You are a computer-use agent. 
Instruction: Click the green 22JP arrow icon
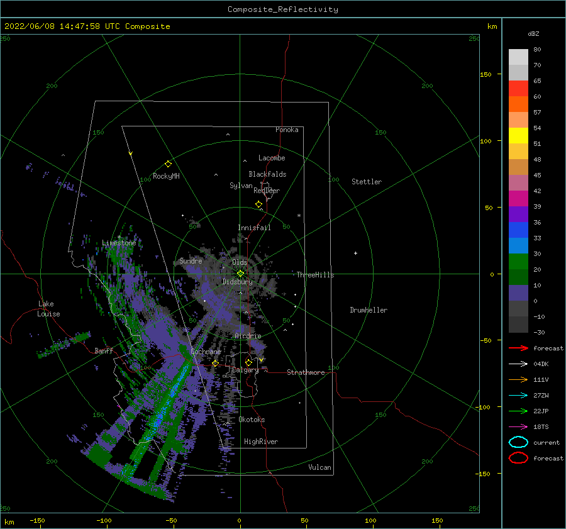click(518, 411)
